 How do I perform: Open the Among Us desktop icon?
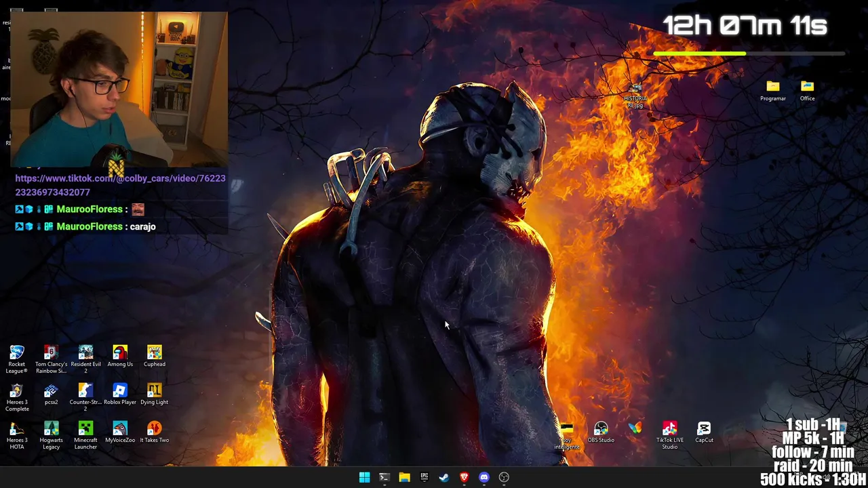120,357
